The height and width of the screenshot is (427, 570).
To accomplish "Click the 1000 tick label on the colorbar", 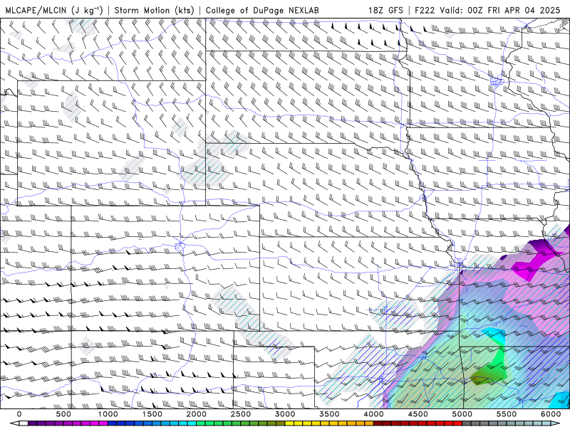I will (x=108, y=414).
